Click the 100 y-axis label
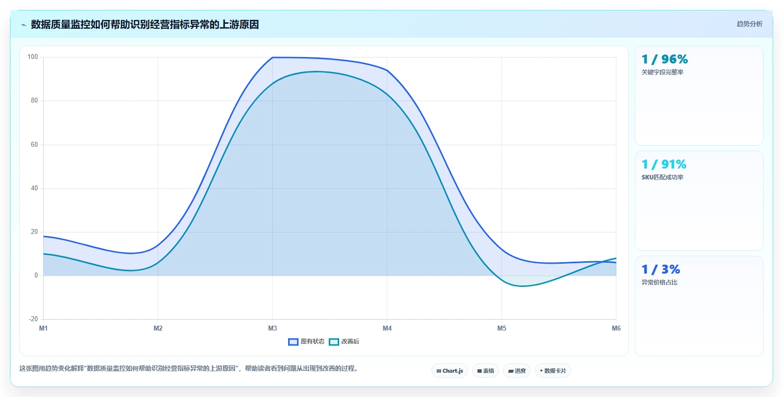This screenshot has width=783, height=397. click(33, 57)
